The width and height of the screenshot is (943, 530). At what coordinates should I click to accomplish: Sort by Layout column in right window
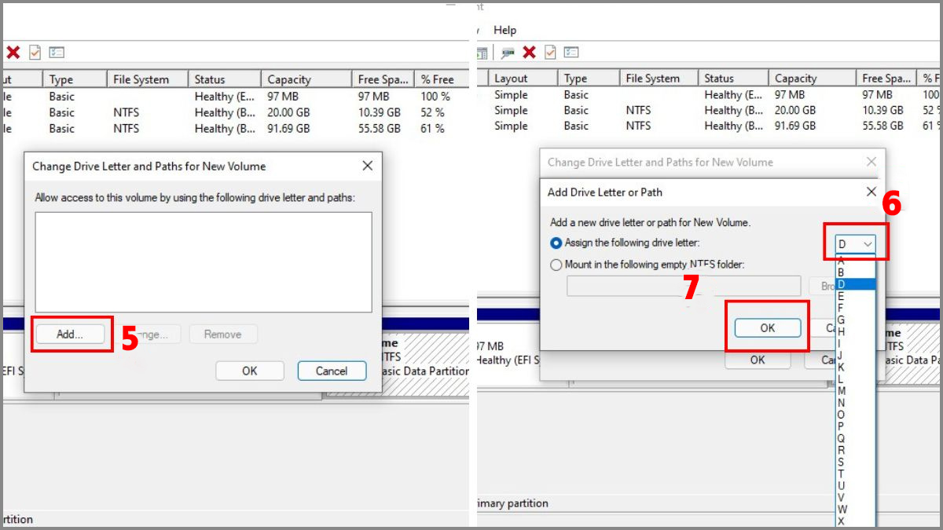click(523, 79)
